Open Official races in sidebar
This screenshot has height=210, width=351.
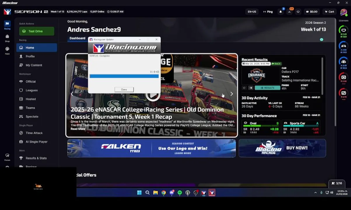pos(36,81)
